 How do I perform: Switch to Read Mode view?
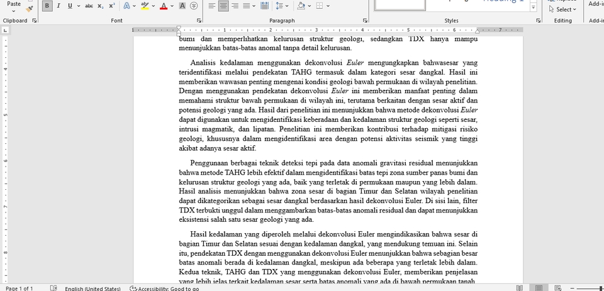point(519,288)
